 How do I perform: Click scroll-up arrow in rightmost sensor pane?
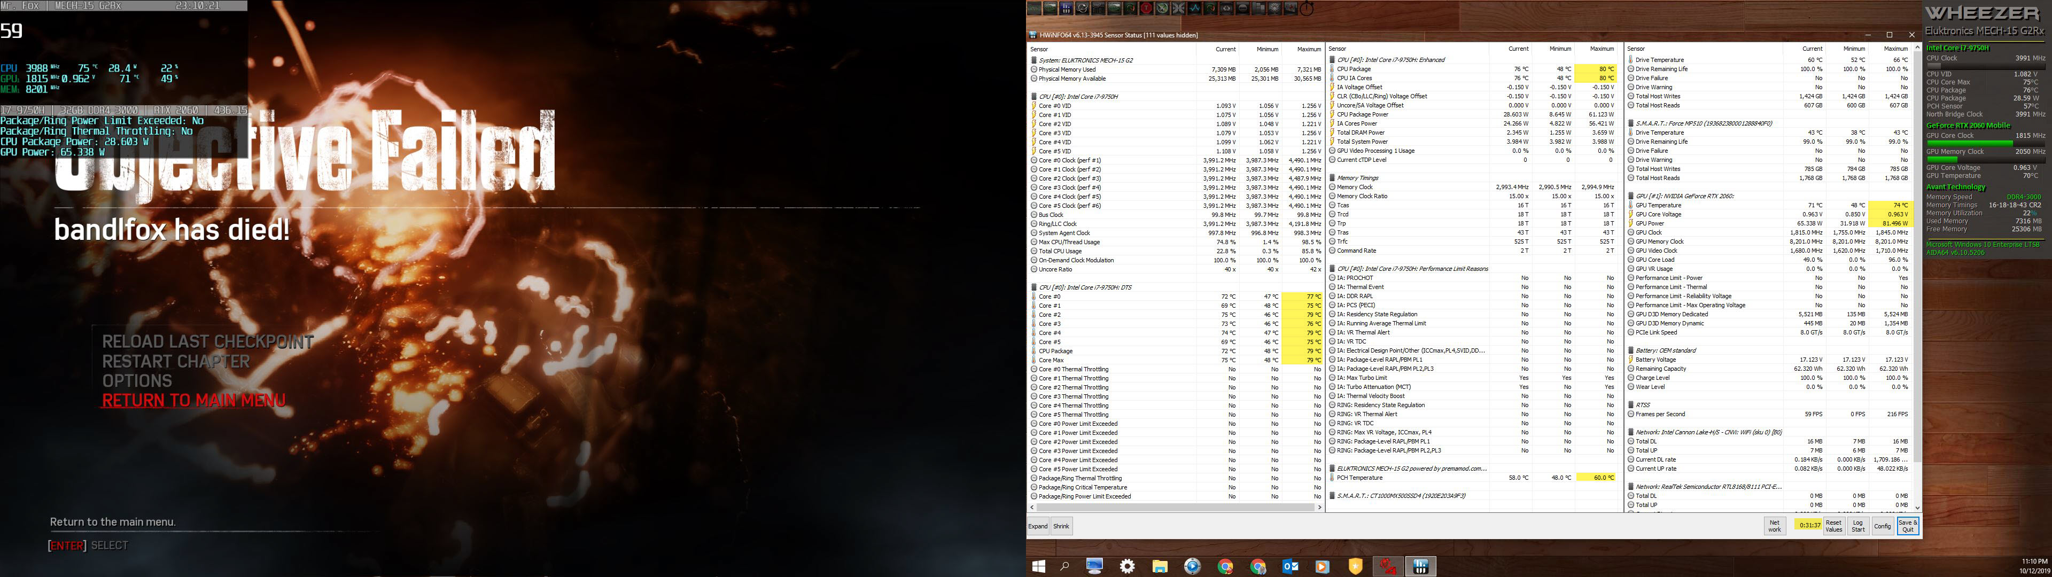coord(1917,49)
